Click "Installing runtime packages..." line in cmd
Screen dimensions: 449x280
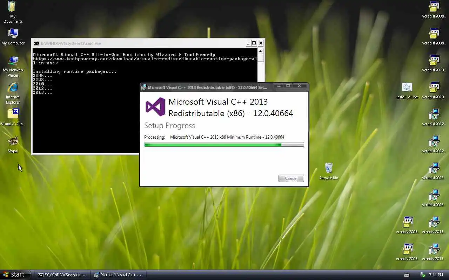tap(75, 71)
